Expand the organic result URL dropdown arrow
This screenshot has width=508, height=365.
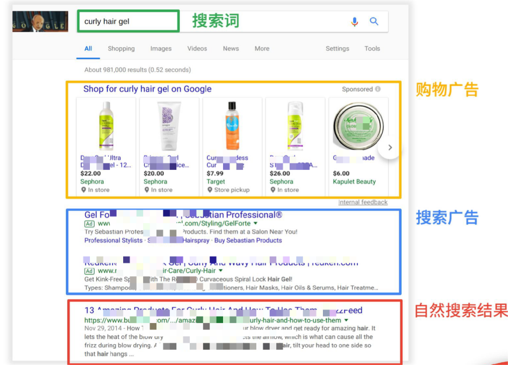point(346,320)
